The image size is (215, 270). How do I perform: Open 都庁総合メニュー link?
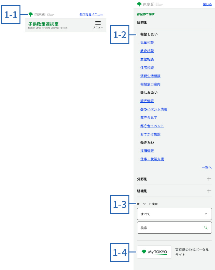tap(91, 14)
